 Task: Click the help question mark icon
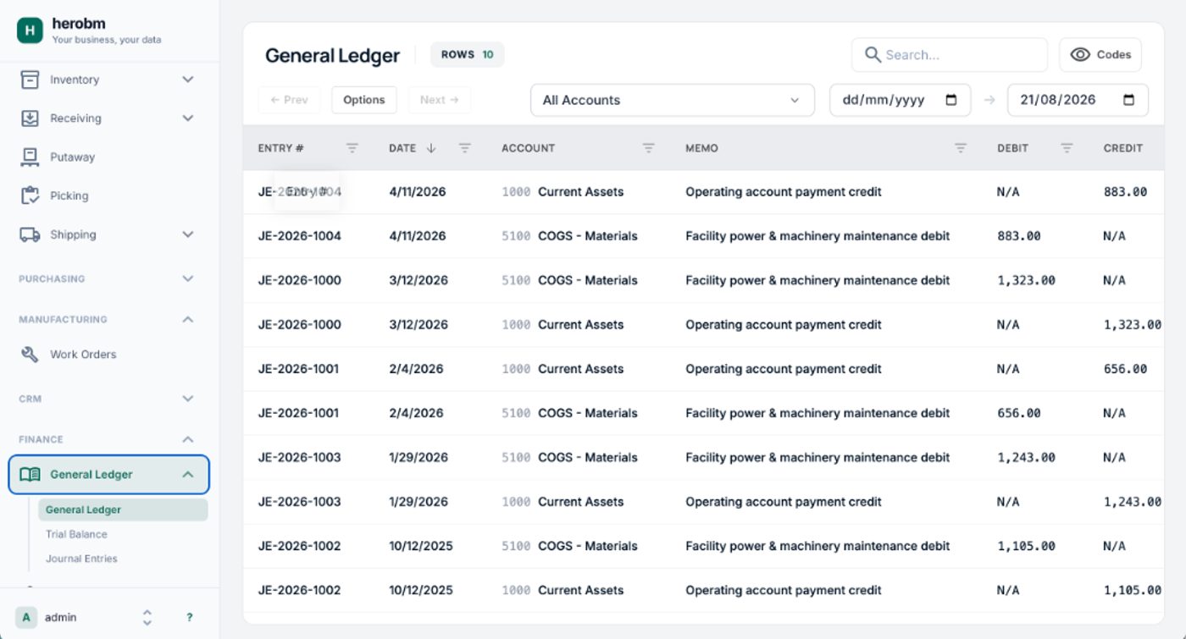point(190,618)
